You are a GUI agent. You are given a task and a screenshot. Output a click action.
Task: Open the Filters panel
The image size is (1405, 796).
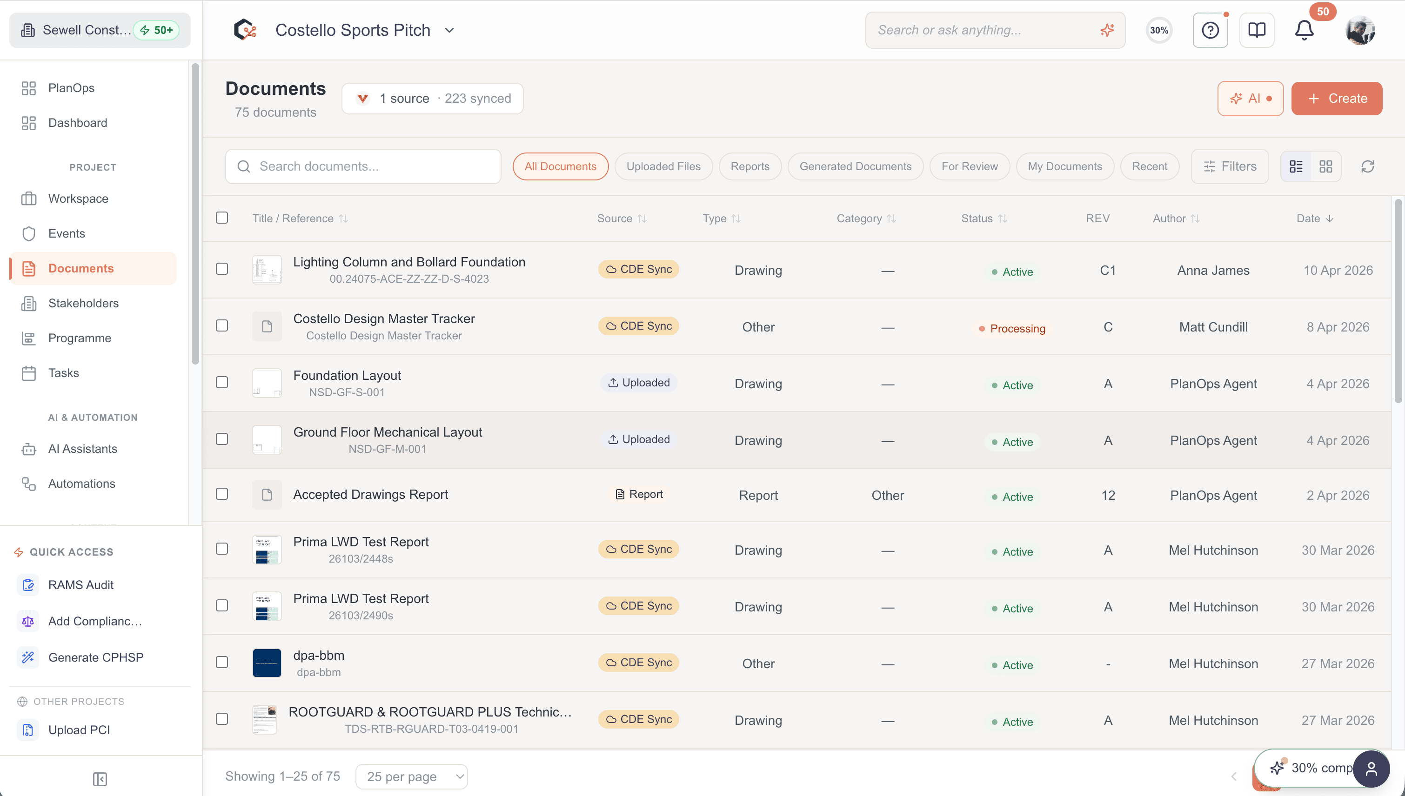click(1230, 166)
